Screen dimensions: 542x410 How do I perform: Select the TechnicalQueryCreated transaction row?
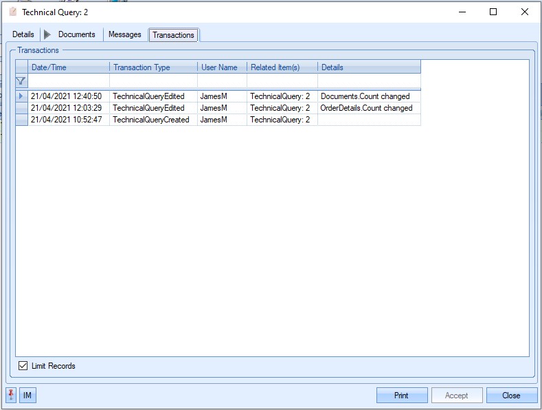coord(150,120)
